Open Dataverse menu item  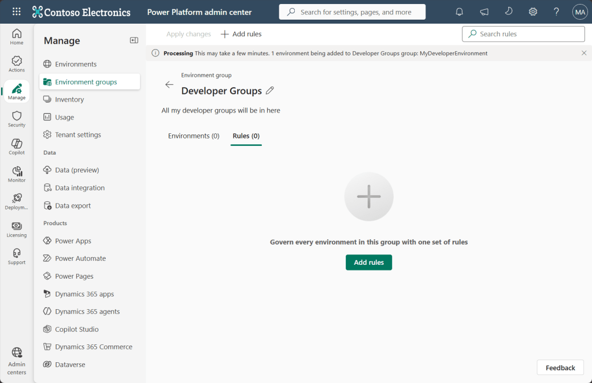[90, 365]
